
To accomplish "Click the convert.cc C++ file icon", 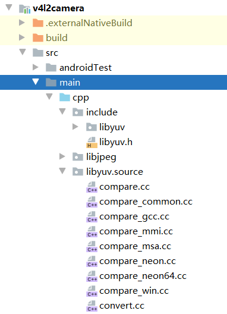I will (92, 306).
